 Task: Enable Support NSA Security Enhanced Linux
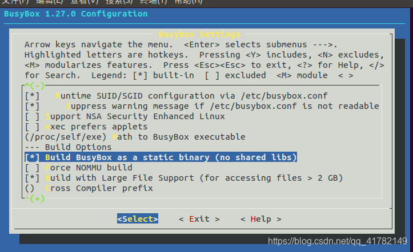[x=32, y=116]
